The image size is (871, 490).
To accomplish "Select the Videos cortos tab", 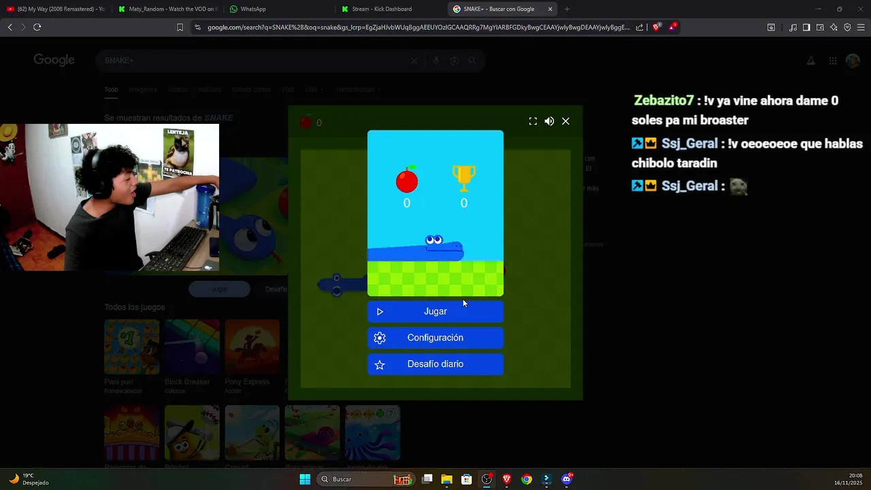I will tap(251, 89).
